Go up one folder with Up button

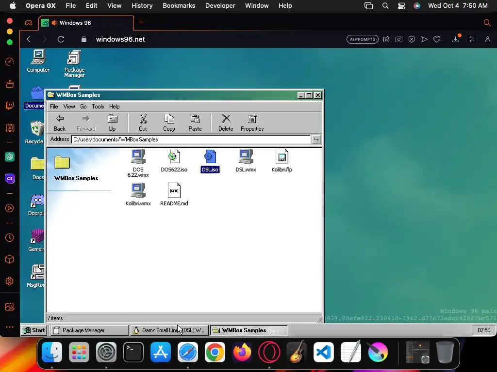(112, 123)
